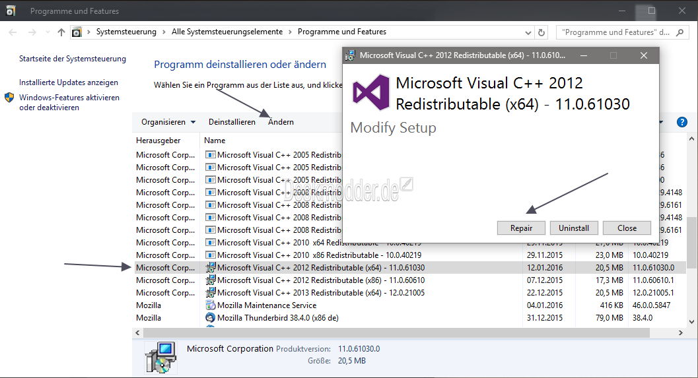The height and width of the screenshot is (378, 698).
Task: Click the Ändern toolbar command
Action: coord(281,122)
